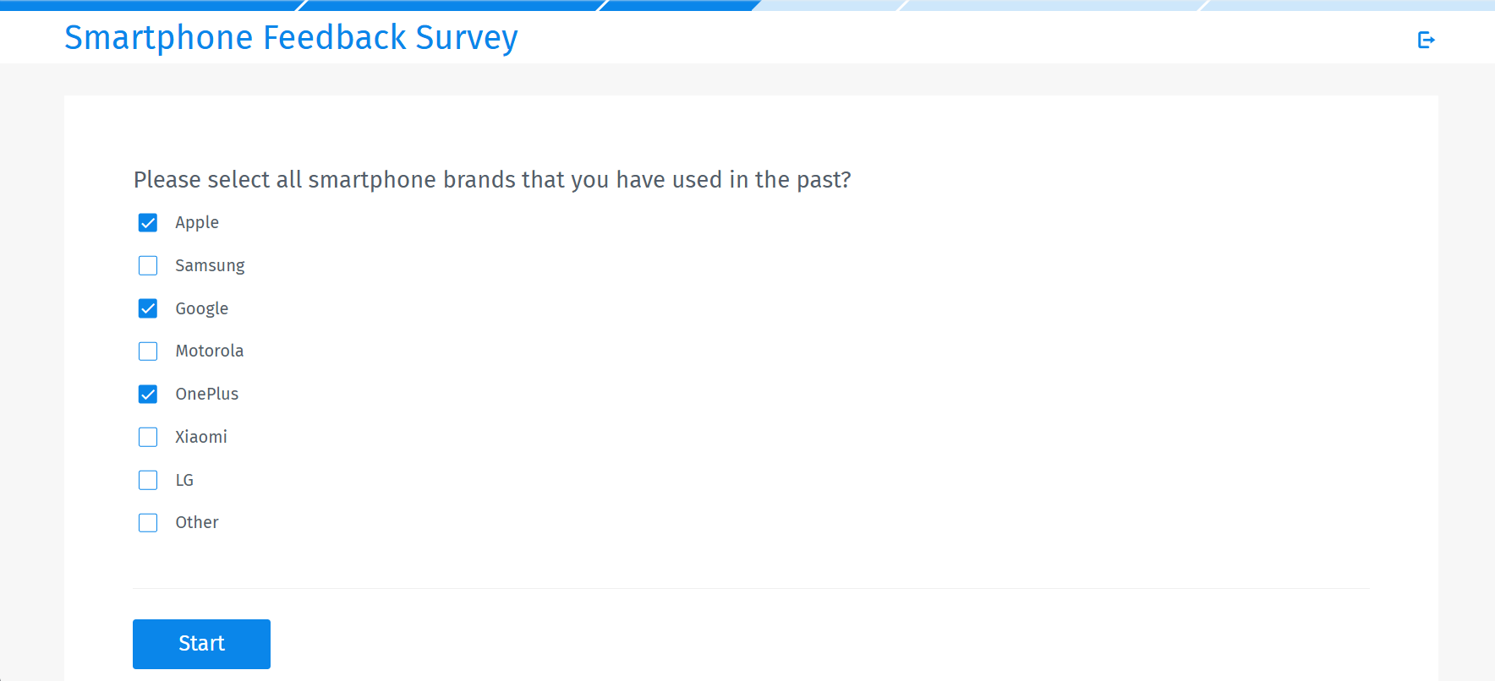Click the Other label text
Screen dimensions: 1495x681
coord(196,522)
